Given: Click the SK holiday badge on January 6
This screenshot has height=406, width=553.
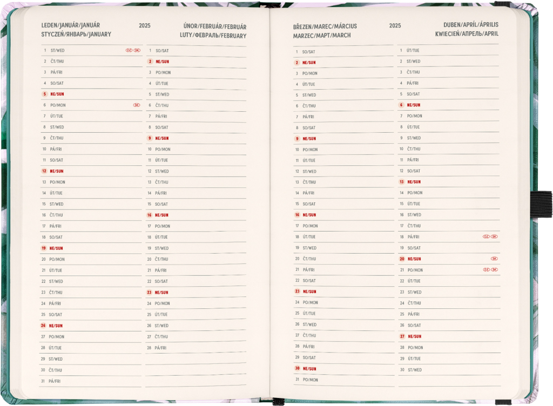Looking at the screenshot, I should (x=137, y=105).
